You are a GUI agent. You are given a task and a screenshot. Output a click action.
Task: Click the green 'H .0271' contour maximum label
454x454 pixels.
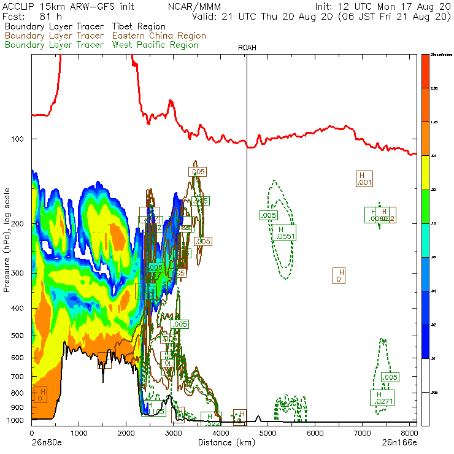pos(382,398)
